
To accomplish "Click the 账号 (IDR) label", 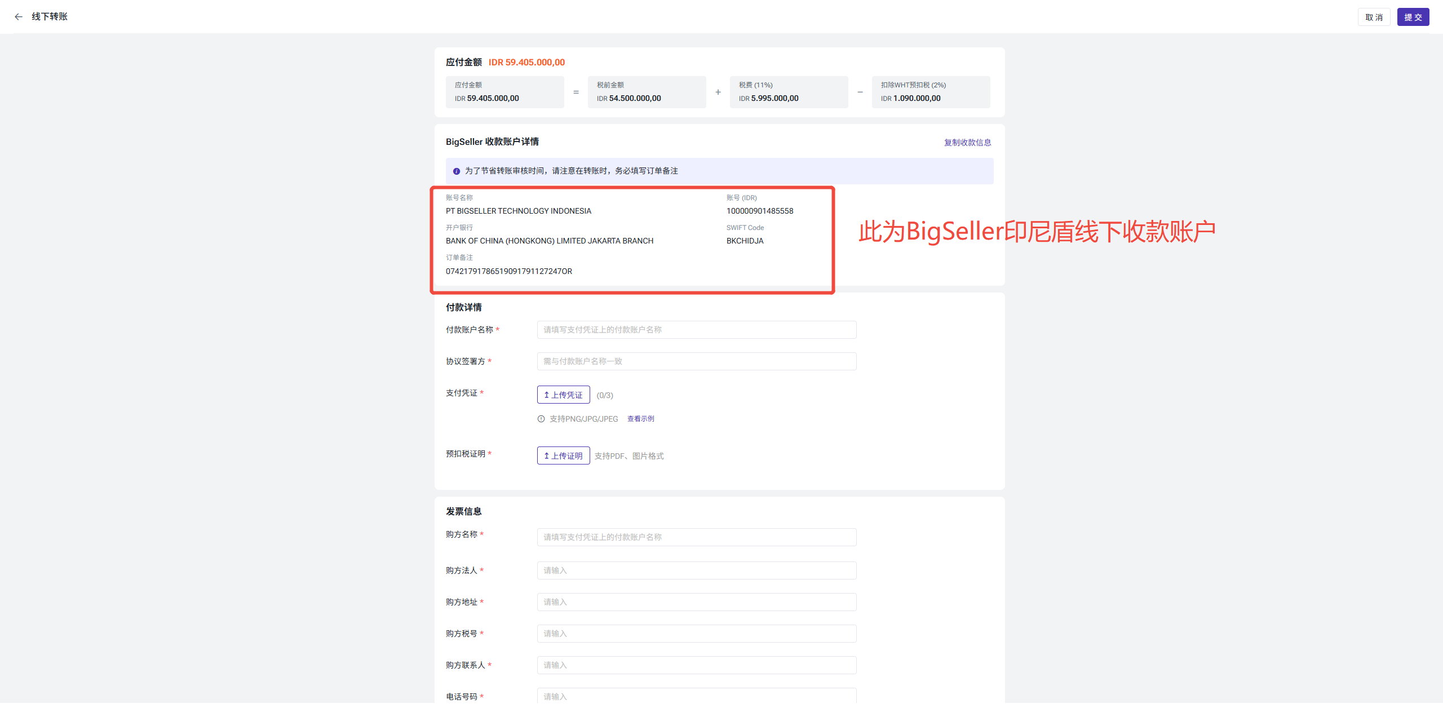I will point(742,198).
